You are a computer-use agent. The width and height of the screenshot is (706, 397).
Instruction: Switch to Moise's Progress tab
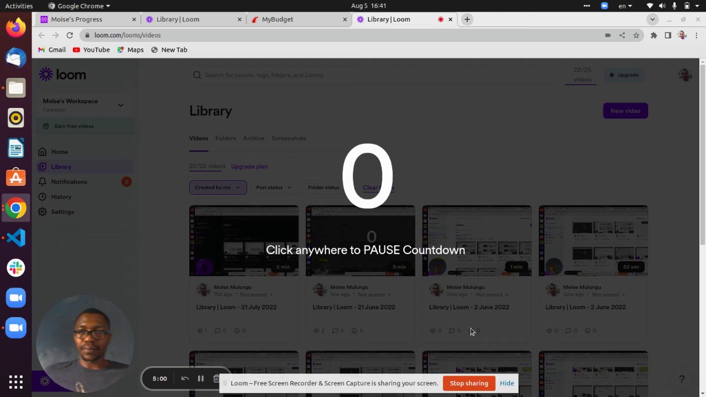[x=87, y=19]
